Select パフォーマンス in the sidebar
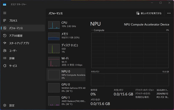The height and width of the screenshot is (110, 174). point(23,28)
